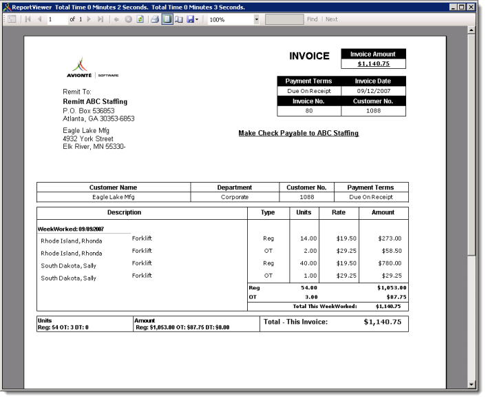Image resolution: width=486 pixels, height=399 pixels.
Task: Click the underlined invoice amount $1,140.75
Action: 374,63
